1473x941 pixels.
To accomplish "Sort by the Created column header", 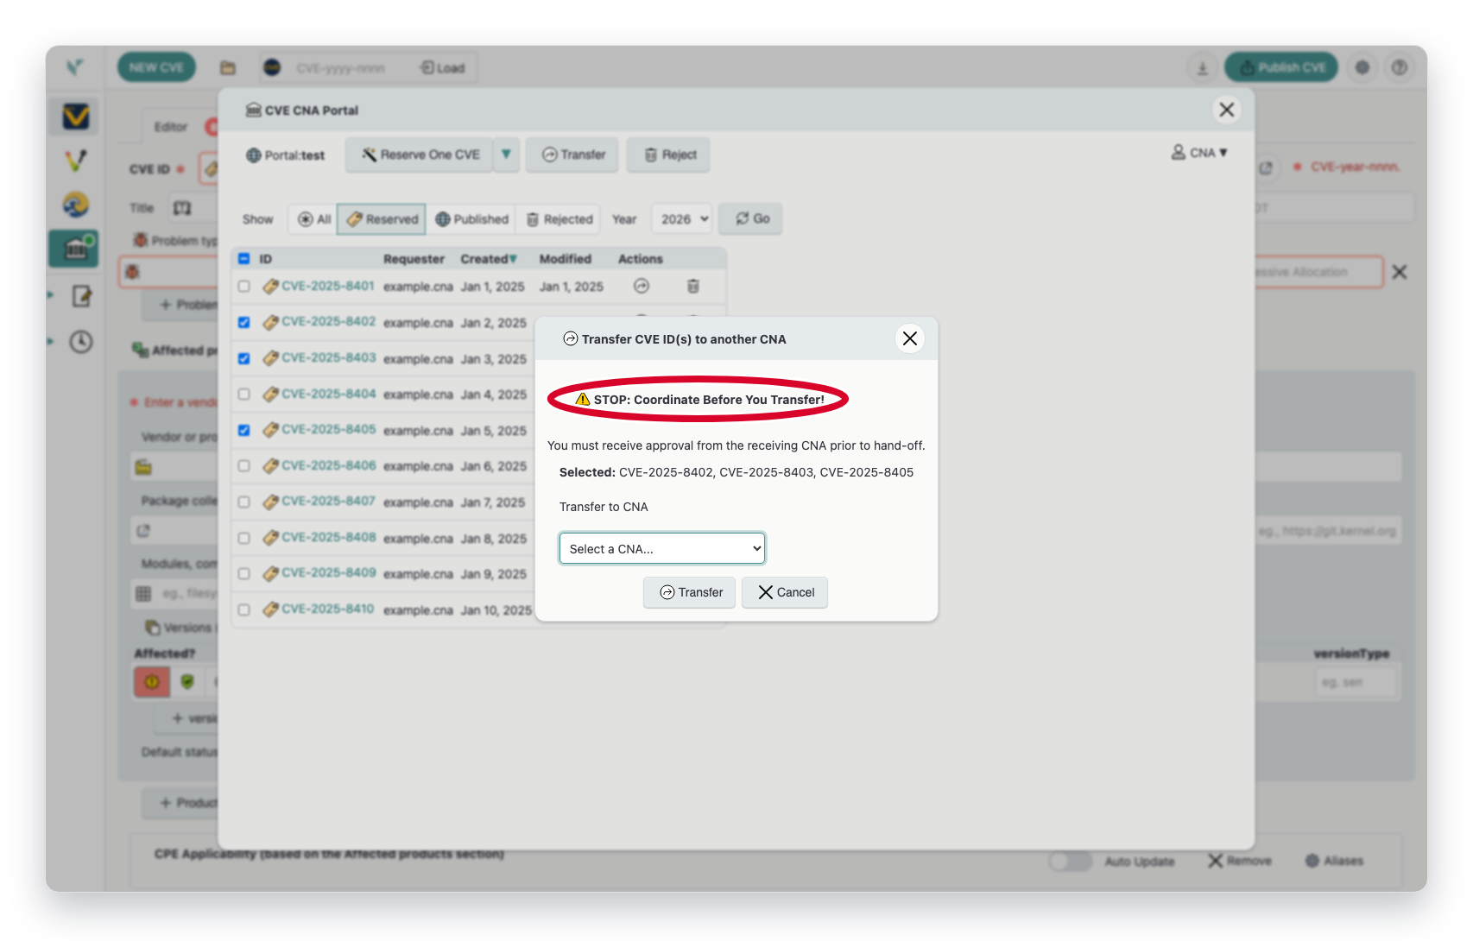I will [489, 259].
